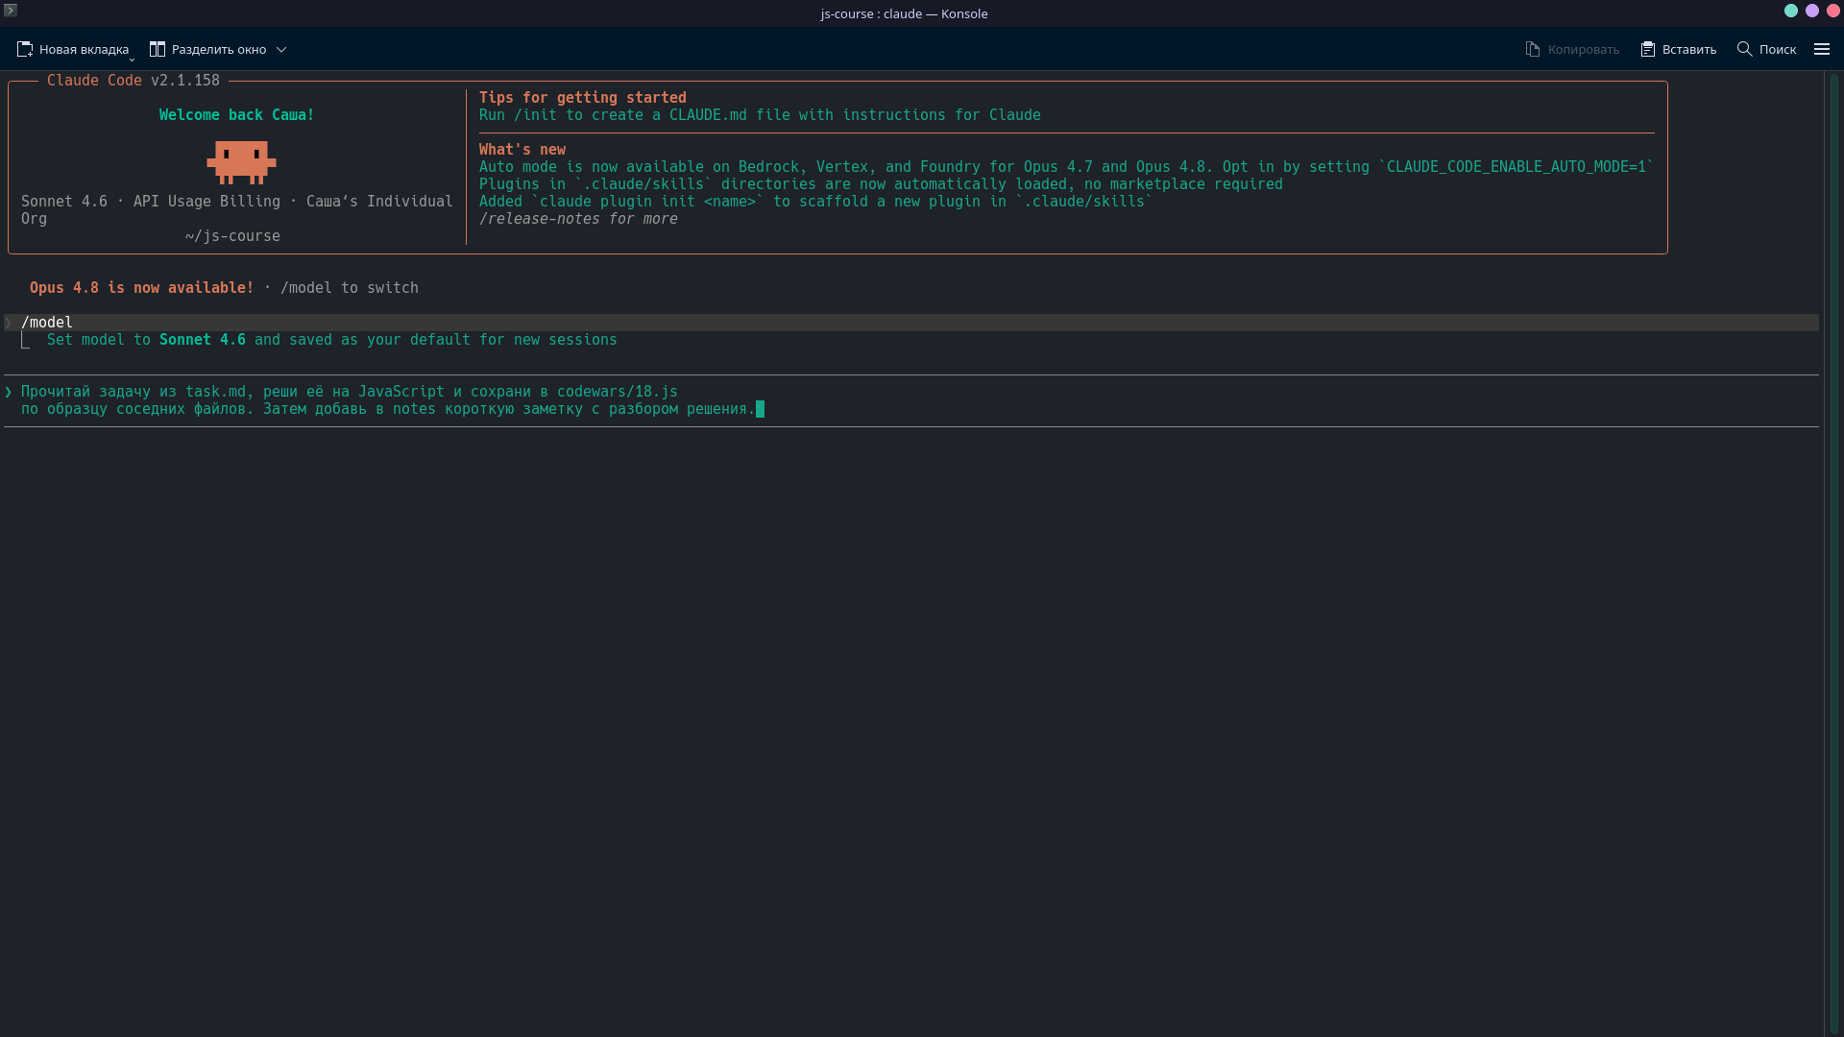Image resolution: width=1844 pixels, height=1037 pixels.
Task: Click the 'Tips for getting started' heading
Action: click(x=583, y=98)
